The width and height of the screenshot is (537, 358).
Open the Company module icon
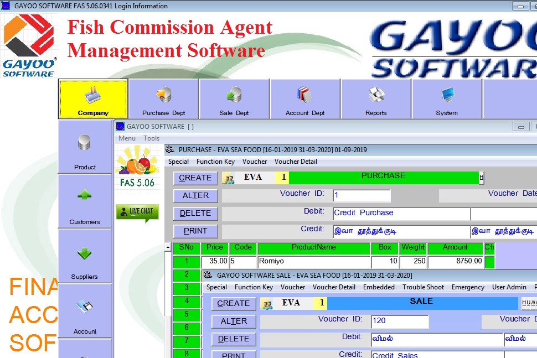tap(93, 95)
